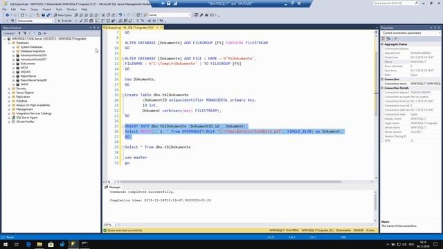Screen dimensions: 443x249
Task: Select the AdventureWorks2017 database in tree
Action: [x=34, y=59]
